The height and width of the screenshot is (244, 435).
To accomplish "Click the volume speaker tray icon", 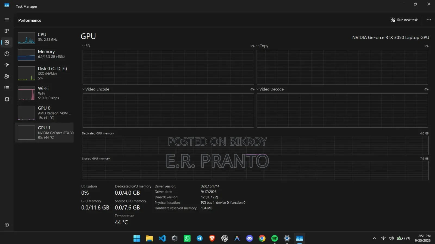I will (x=391, y=238).
